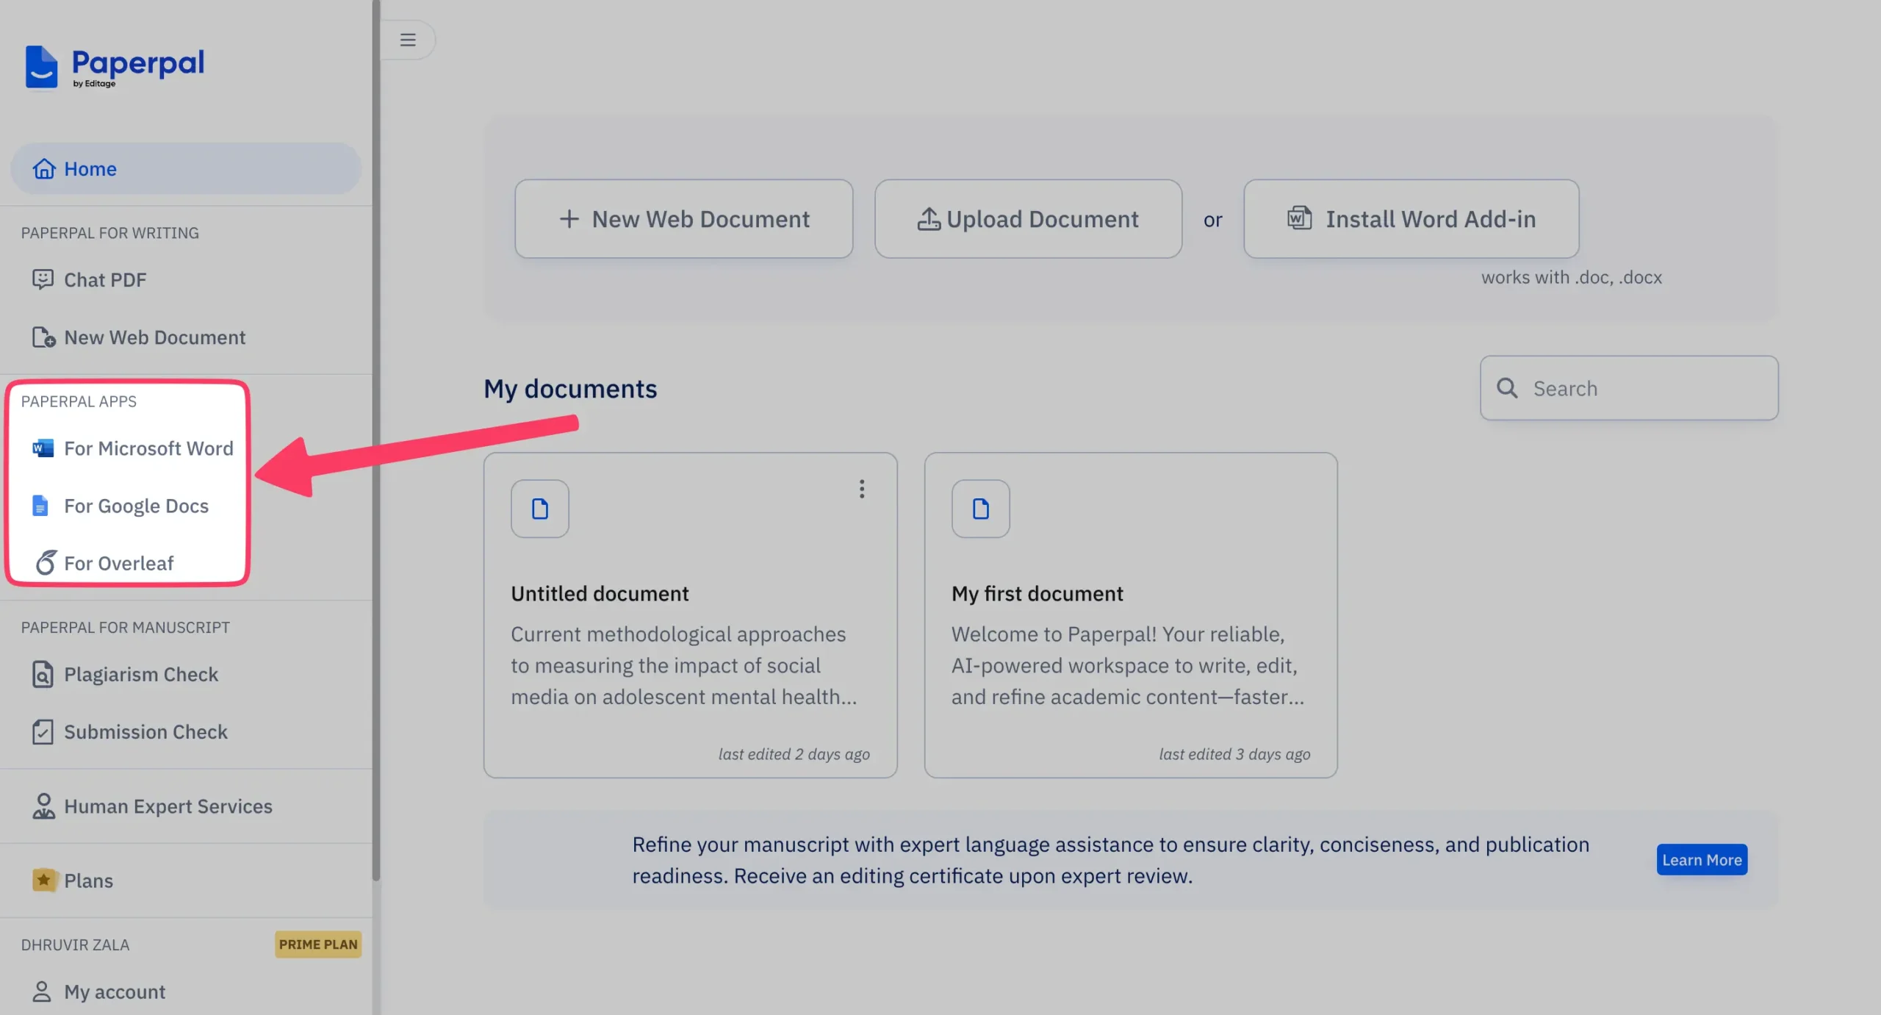Click the PRIME PLAN badge
This screenshot has height=1015, width=1881.
[x=318, y=944]
